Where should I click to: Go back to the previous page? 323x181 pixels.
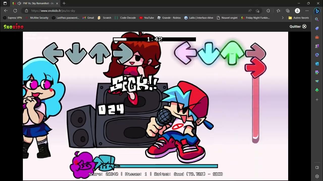[6, 11]
